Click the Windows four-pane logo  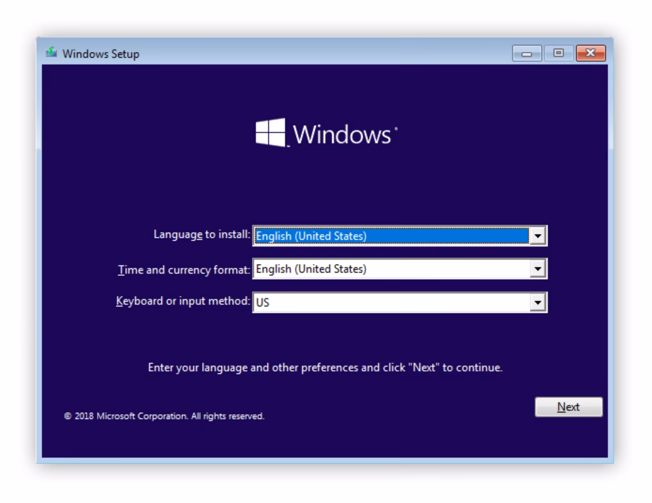(271, 133)
